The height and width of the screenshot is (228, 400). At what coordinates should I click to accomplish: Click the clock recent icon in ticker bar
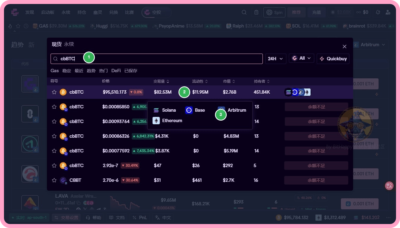pyautogui.click(x=26, y=26)
